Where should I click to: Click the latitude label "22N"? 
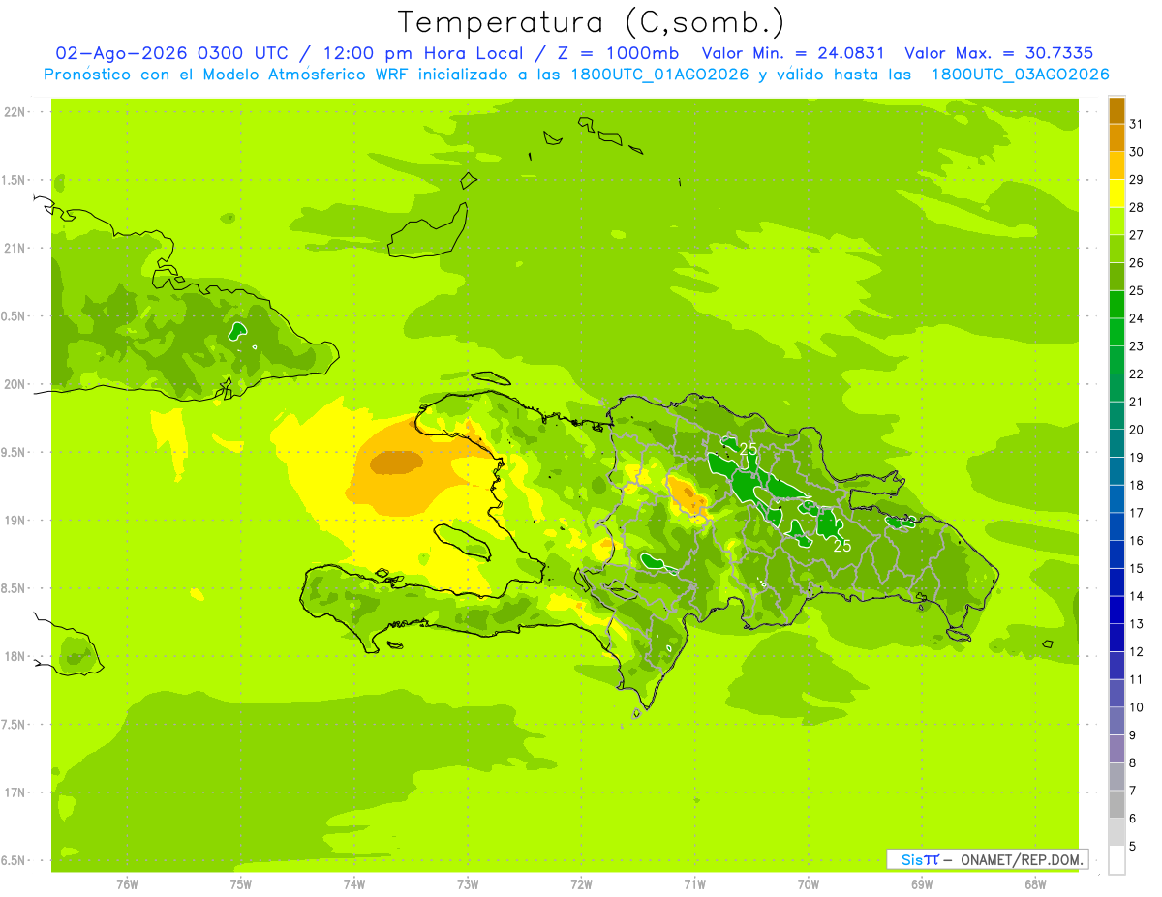15,111
